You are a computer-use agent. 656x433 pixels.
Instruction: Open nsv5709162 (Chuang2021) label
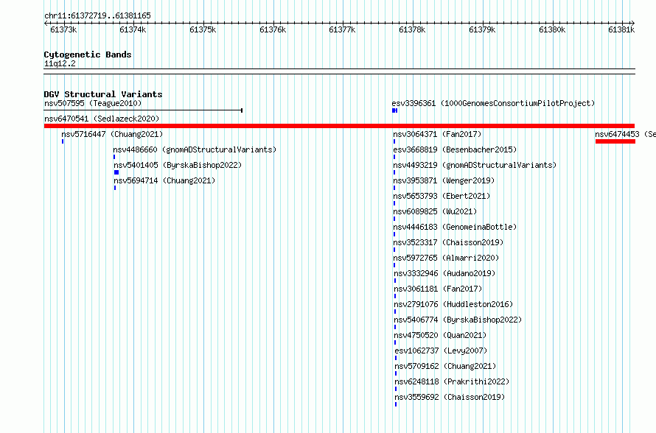tap(445, 366)
